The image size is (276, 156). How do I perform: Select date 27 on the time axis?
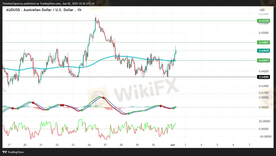pos(105,145)
